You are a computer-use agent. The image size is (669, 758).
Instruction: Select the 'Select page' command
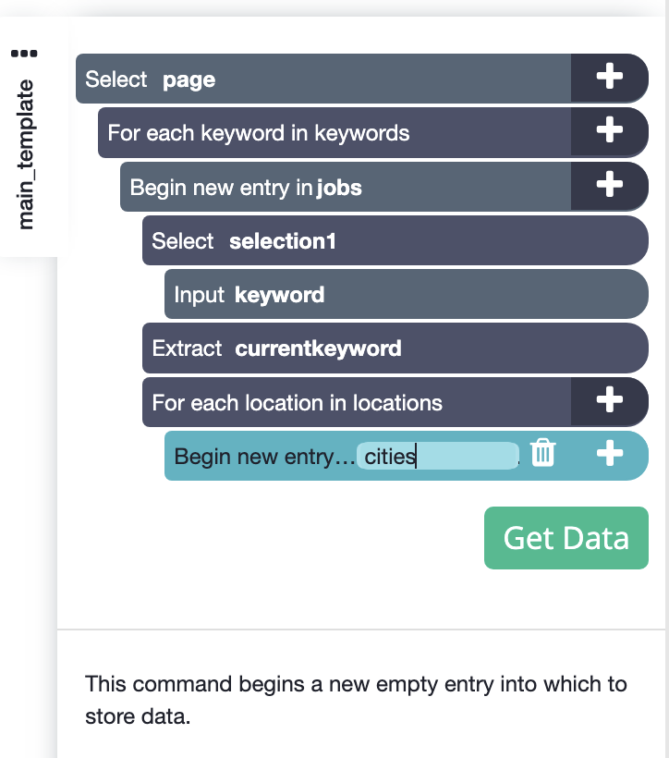322,79
